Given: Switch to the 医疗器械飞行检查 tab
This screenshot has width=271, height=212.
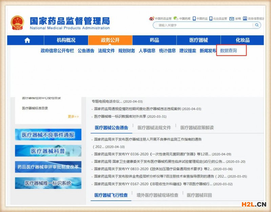Looking at the screenshot, I should (111, 195).
